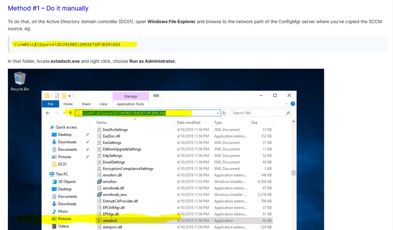Open the Customize Quick Access Toolbar arrow
Screen dimensions: 393x230
(x=70, y=96)
